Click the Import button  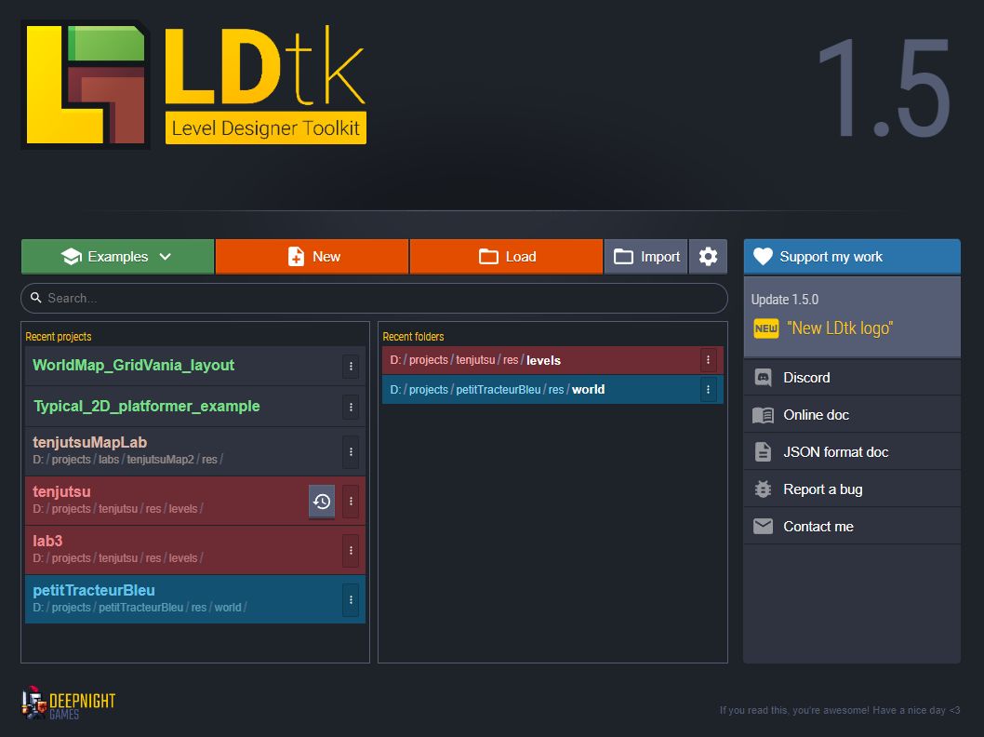pyautogui.click(x=645, y=256)
